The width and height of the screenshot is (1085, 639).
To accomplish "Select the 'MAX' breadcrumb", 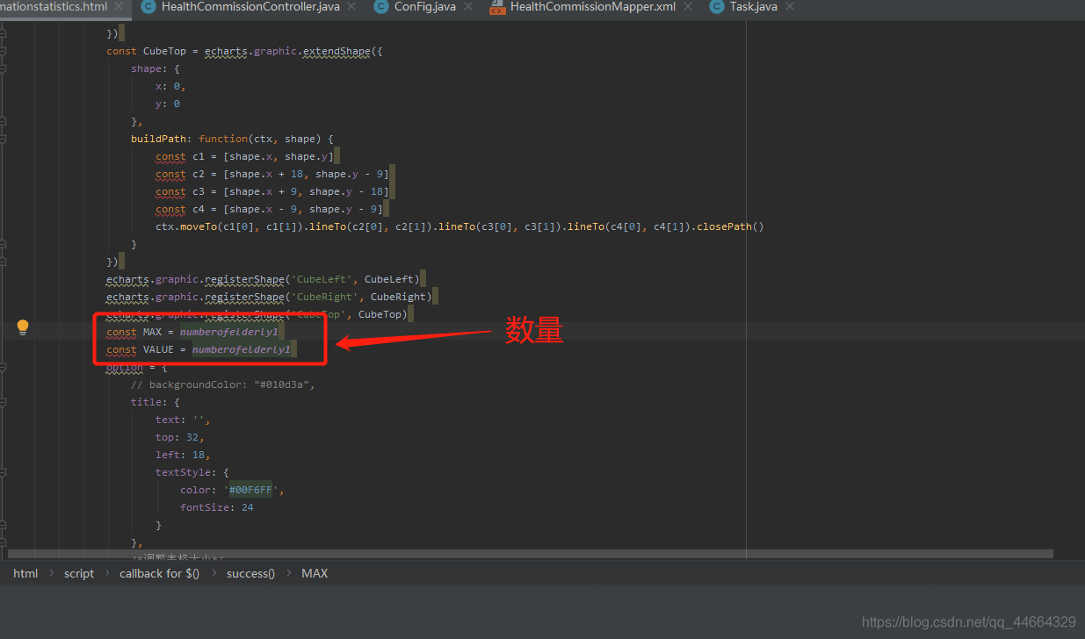I will coord(315,573).
